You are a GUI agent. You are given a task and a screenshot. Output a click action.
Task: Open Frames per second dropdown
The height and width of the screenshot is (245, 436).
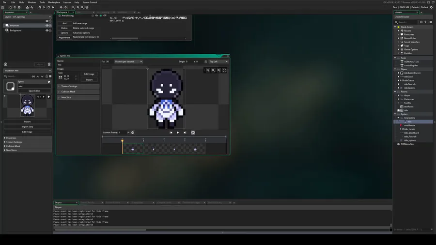(128, 61)
